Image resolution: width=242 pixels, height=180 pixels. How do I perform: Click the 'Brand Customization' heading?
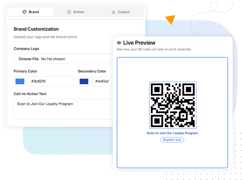point(36,29)
